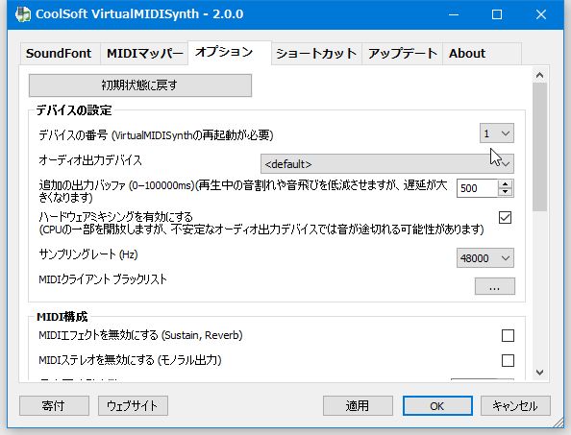Image resolution: width=571 pixels, height=435 pixels.
Task: Click the サンプリングレート (Hz) label
Action: tap(88, 254)
